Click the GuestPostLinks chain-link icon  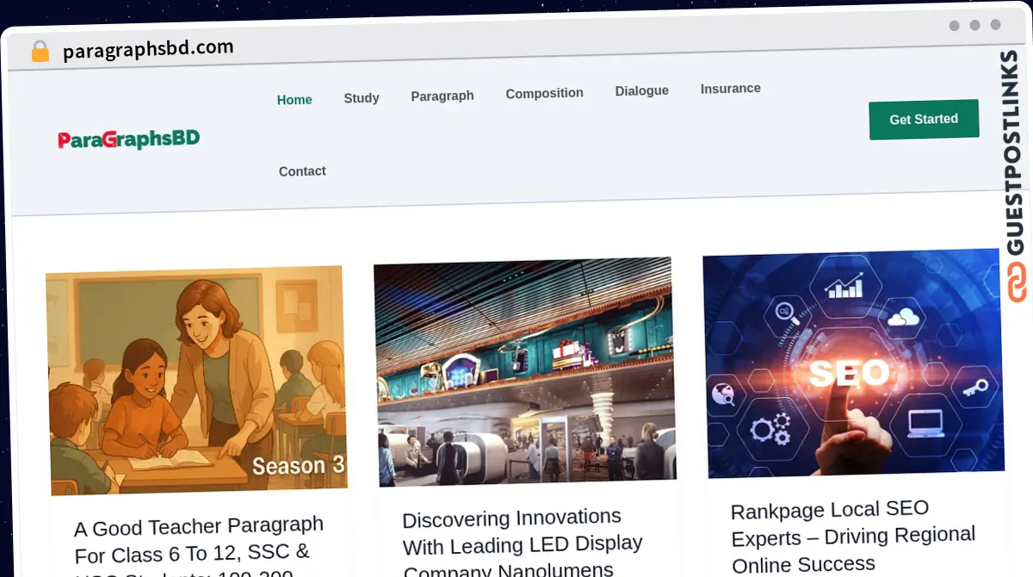pyautogui.click(x=1018, y=283)
